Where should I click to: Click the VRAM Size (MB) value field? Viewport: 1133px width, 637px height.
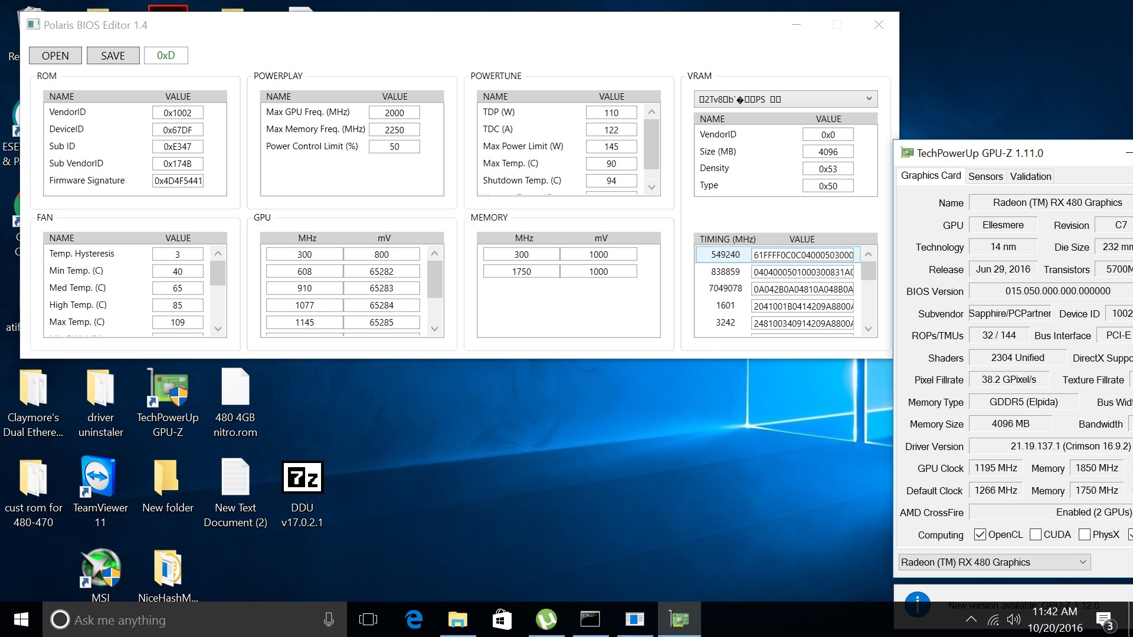tap(828, 152)
